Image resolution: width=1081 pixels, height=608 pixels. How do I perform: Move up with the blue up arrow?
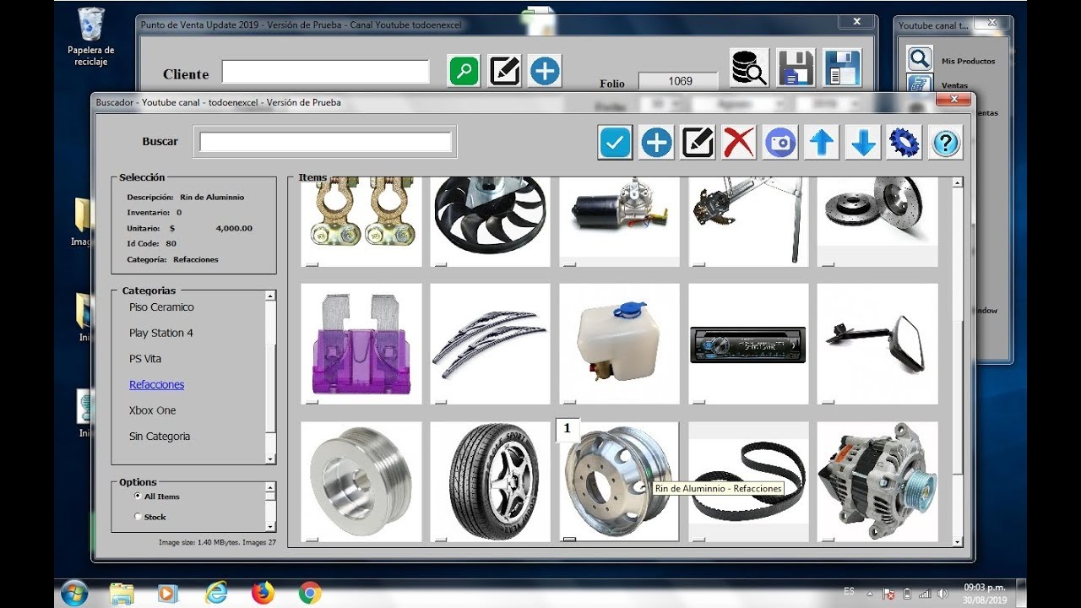822,143
